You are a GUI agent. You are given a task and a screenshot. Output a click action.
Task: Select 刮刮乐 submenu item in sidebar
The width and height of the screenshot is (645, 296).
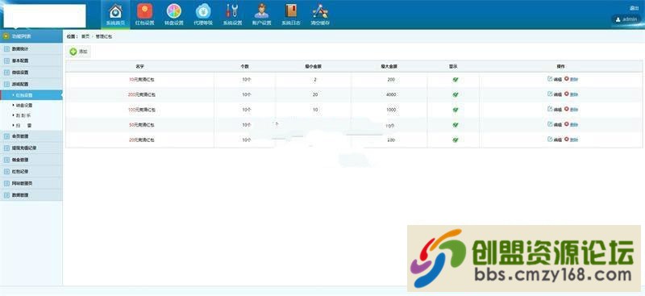(x=31, y=115)
